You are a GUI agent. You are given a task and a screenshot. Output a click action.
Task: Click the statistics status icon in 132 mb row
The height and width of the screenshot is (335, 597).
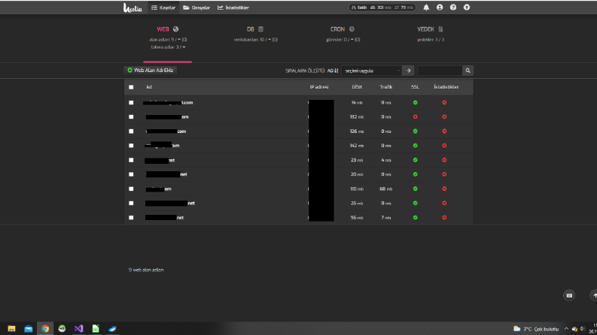pyautogui.click(x=444, y=117)
